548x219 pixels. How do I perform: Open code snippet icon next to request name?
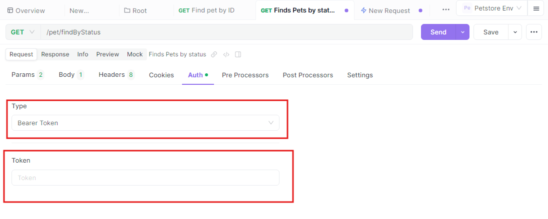226,54
